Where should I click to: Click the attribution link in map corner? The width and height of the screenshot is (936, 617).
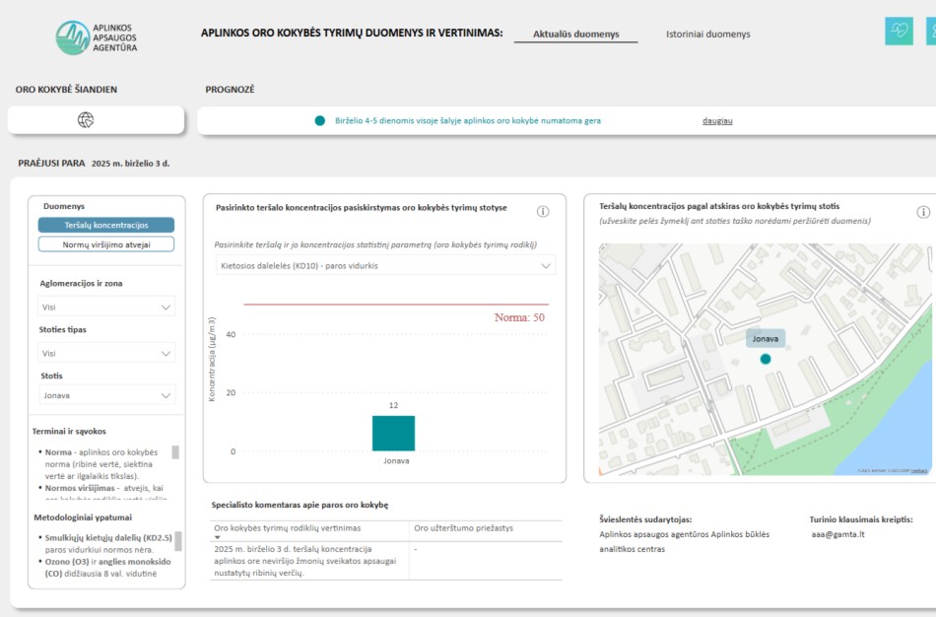[919, 471]
